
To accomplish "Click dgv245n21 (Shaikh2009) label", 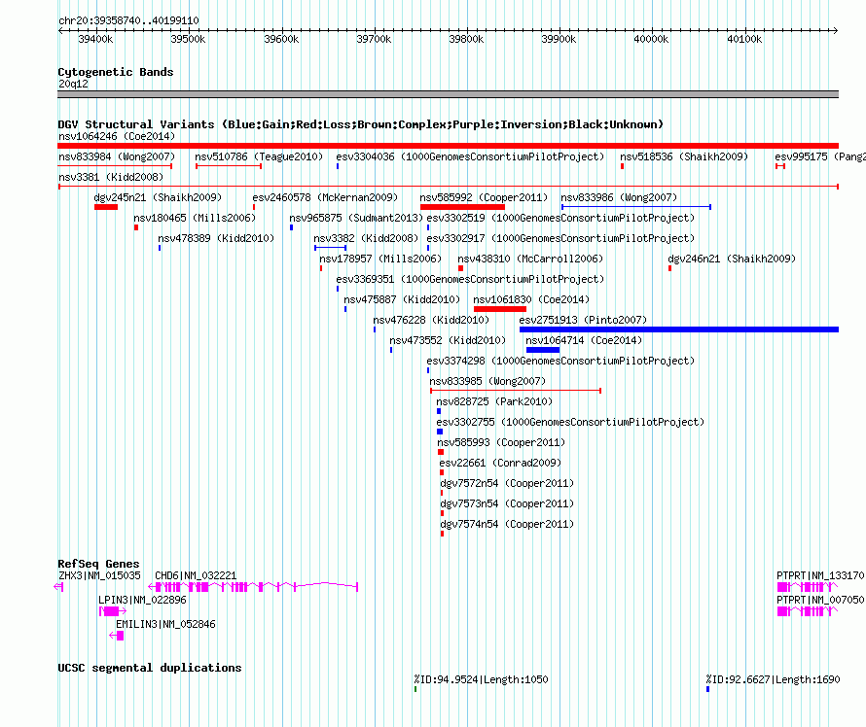I will coord(158,197).
